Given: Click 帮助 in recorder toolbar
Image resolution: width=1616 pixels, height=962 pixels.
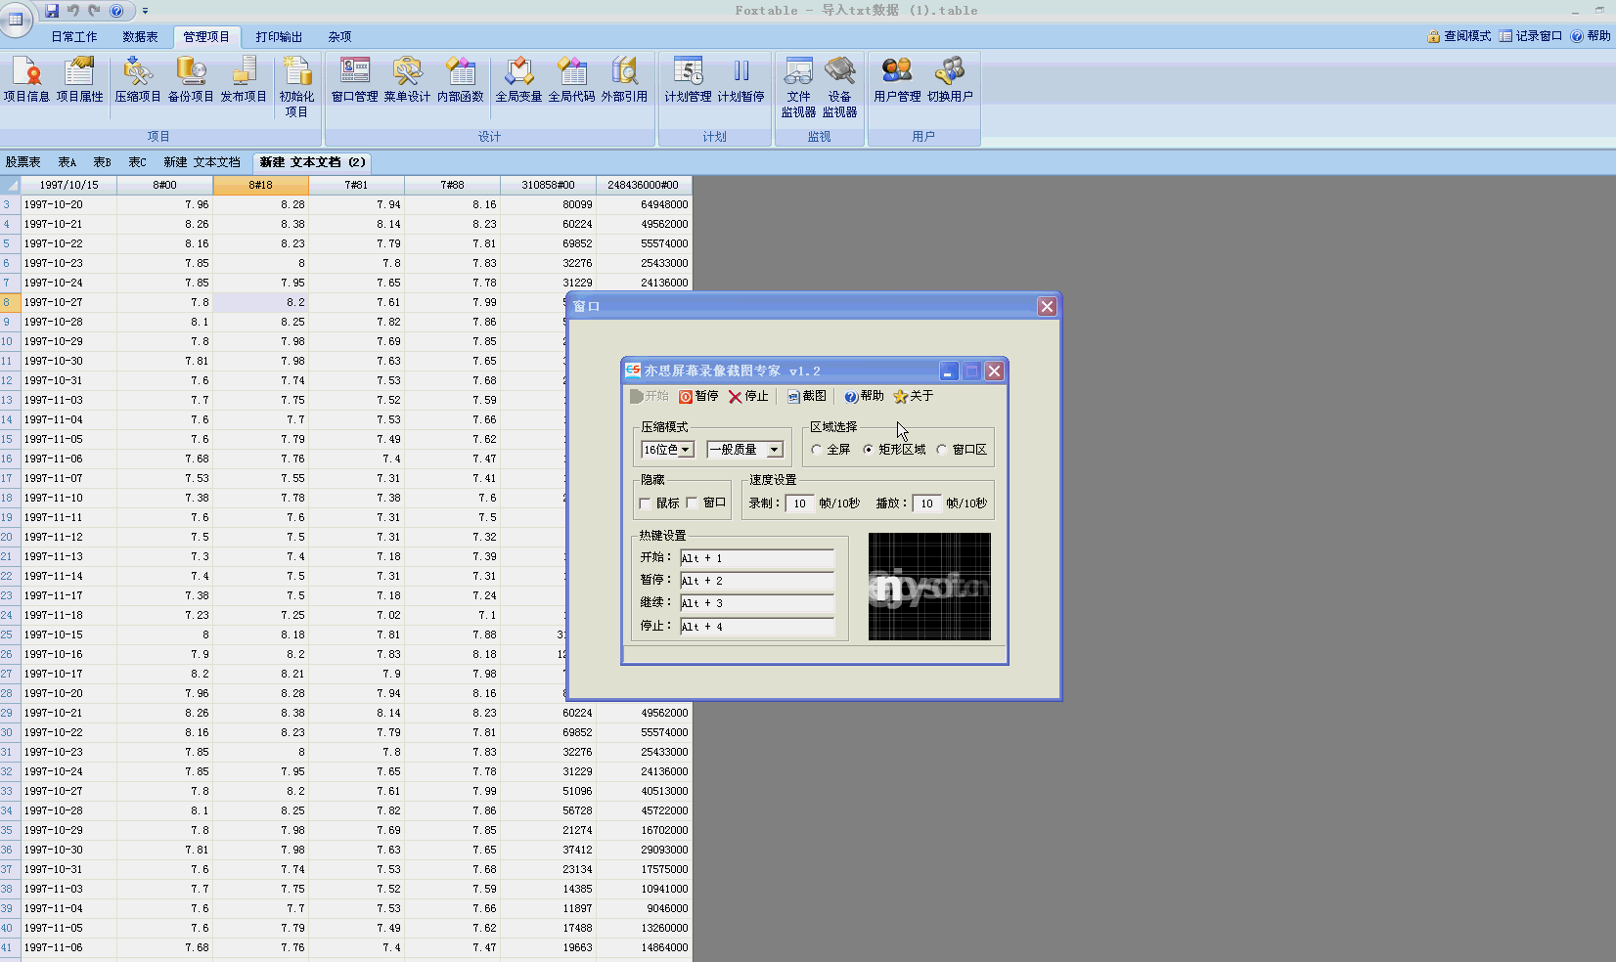Looking at the screenshot, I should [x=864, y=396].
